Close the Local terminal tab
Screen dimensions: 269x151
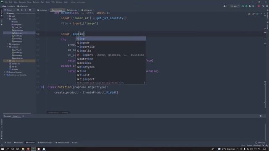(19, 116)
